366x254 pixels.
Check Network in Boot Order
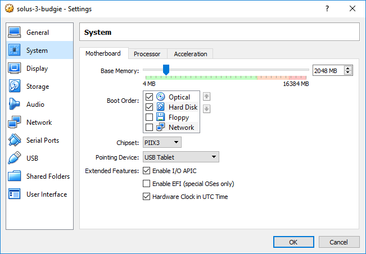[x=149, y=128]
